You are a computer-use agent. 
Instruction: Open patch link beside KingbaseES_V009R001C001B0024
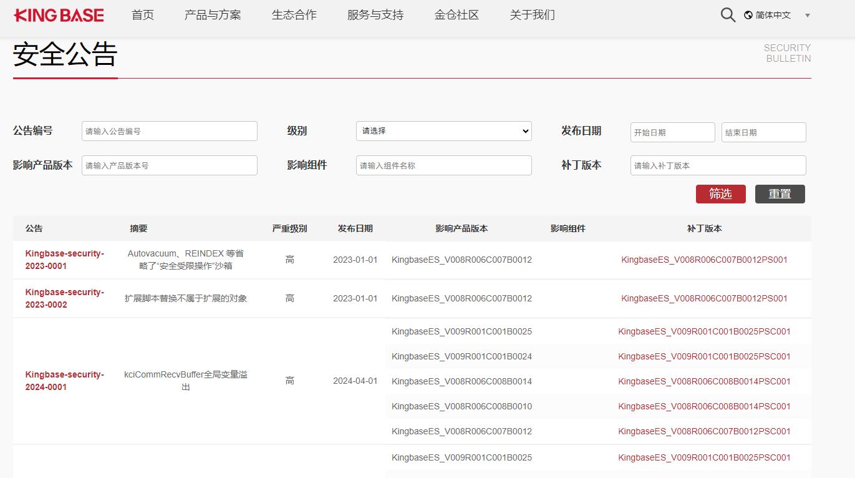pyautogui.click(x=705, y=356)
